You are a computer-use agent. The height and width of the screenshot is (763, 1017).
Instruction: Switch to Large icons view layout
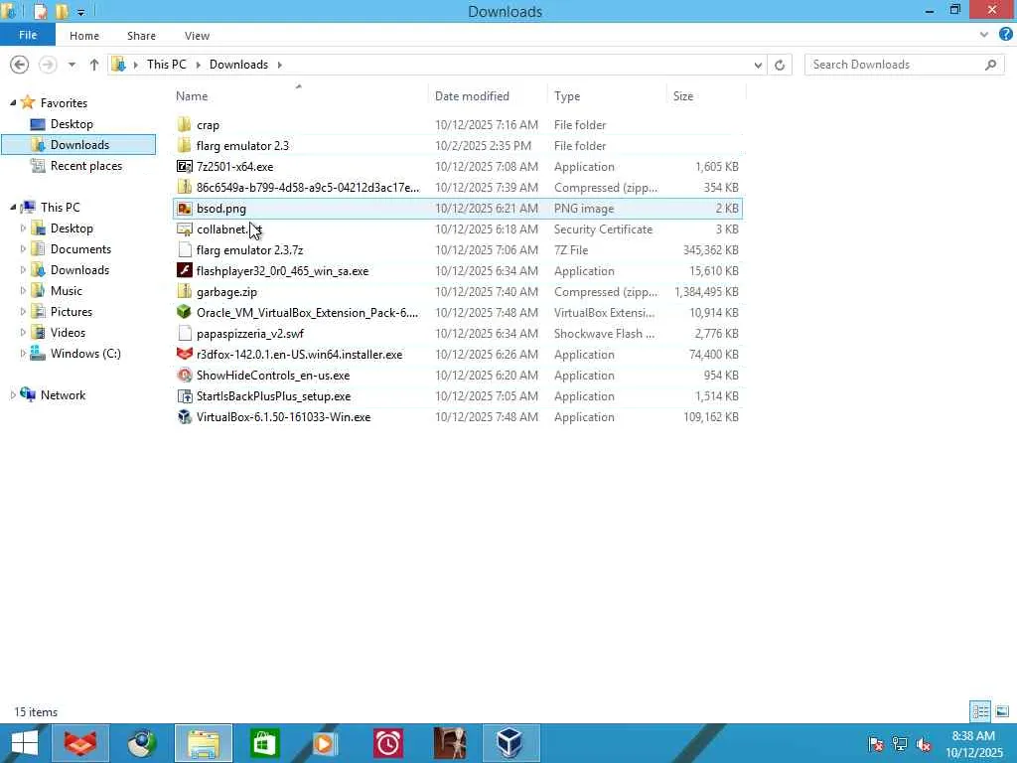click(x=1002, y=711)
